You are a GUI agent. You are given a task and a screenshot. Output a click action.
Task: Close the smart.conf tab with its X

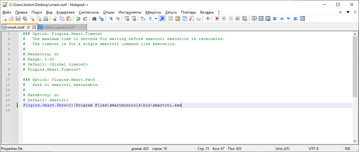[x=34, y=27]
